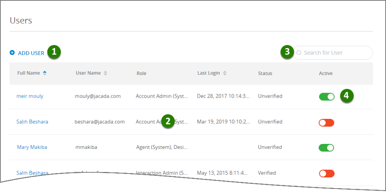Click the plus icon beside ADD USER

[x=12, y=52]
